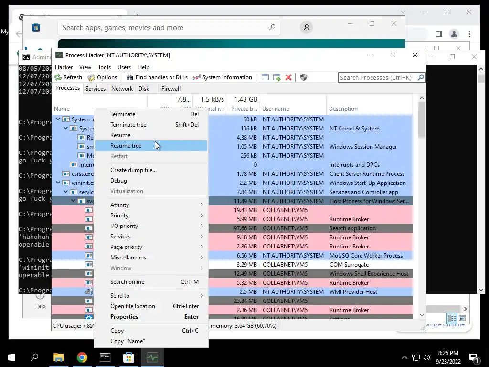The width and height of the screenshot is (489, 367).
Task: Open the Hacker menu
Action: pyautogui.click(x=64, y=67)
